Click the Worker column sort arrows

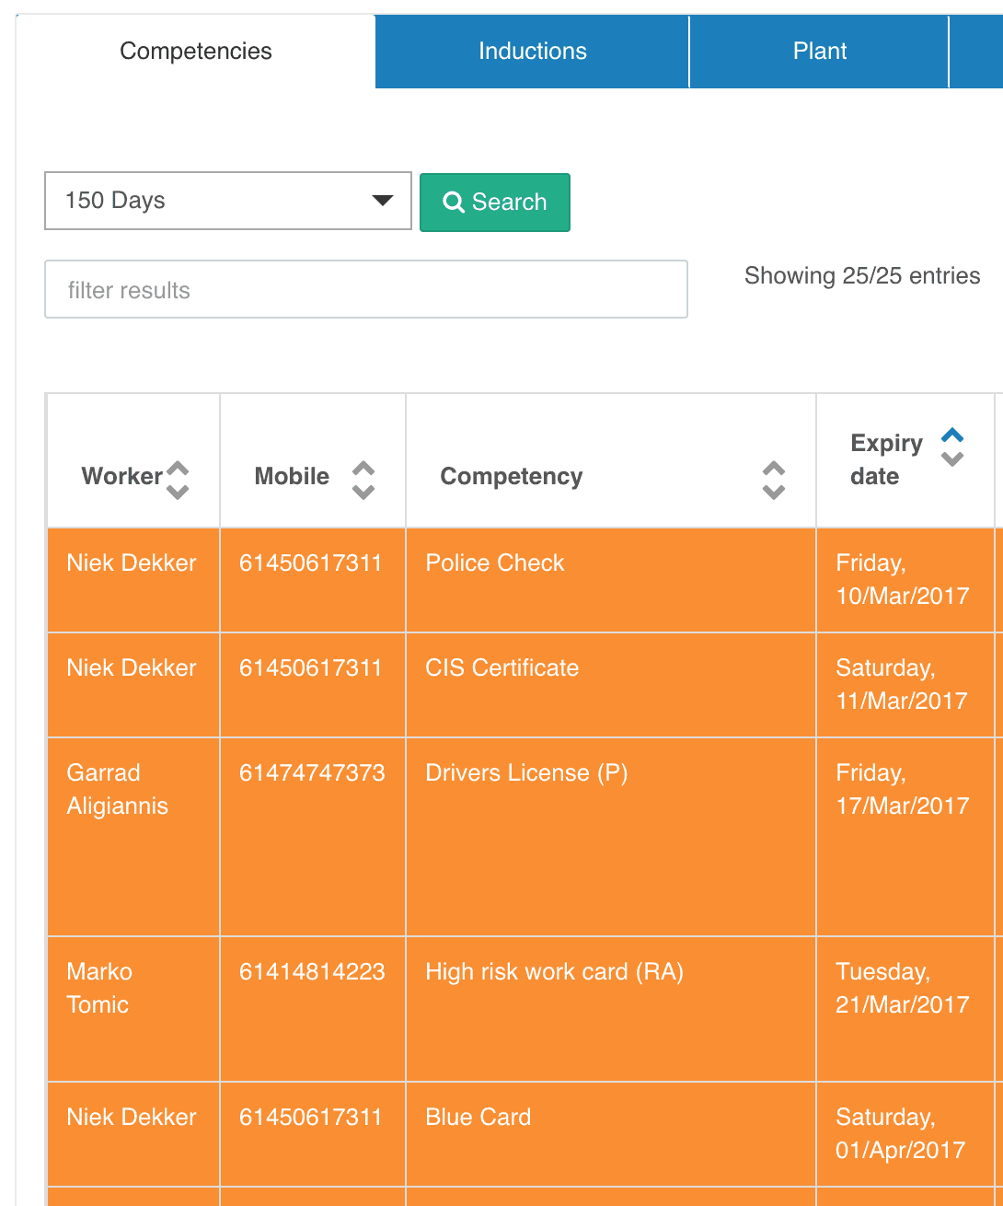178,480
